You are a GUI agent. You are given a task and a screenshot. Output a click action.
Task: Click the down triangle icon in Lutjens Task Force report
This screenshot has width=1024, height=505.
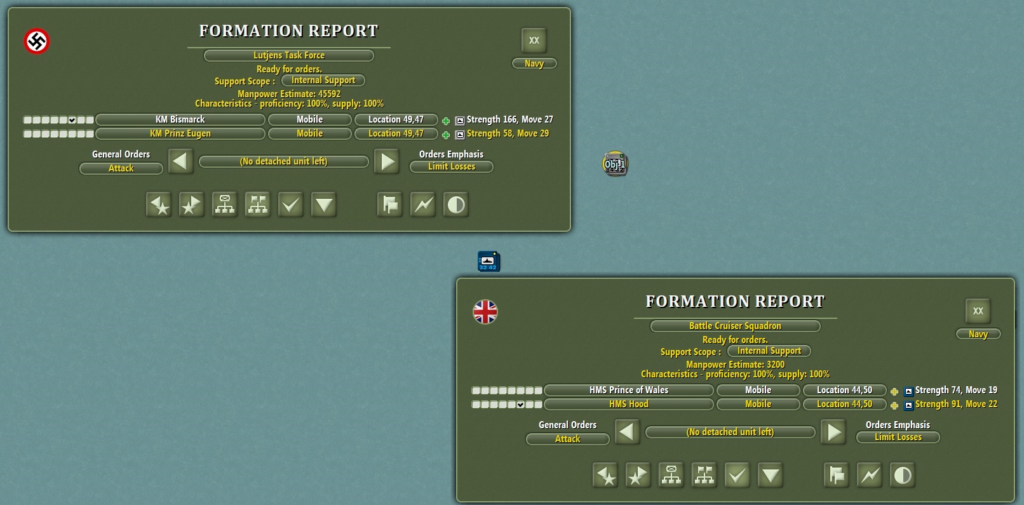[x=324, y=205]
